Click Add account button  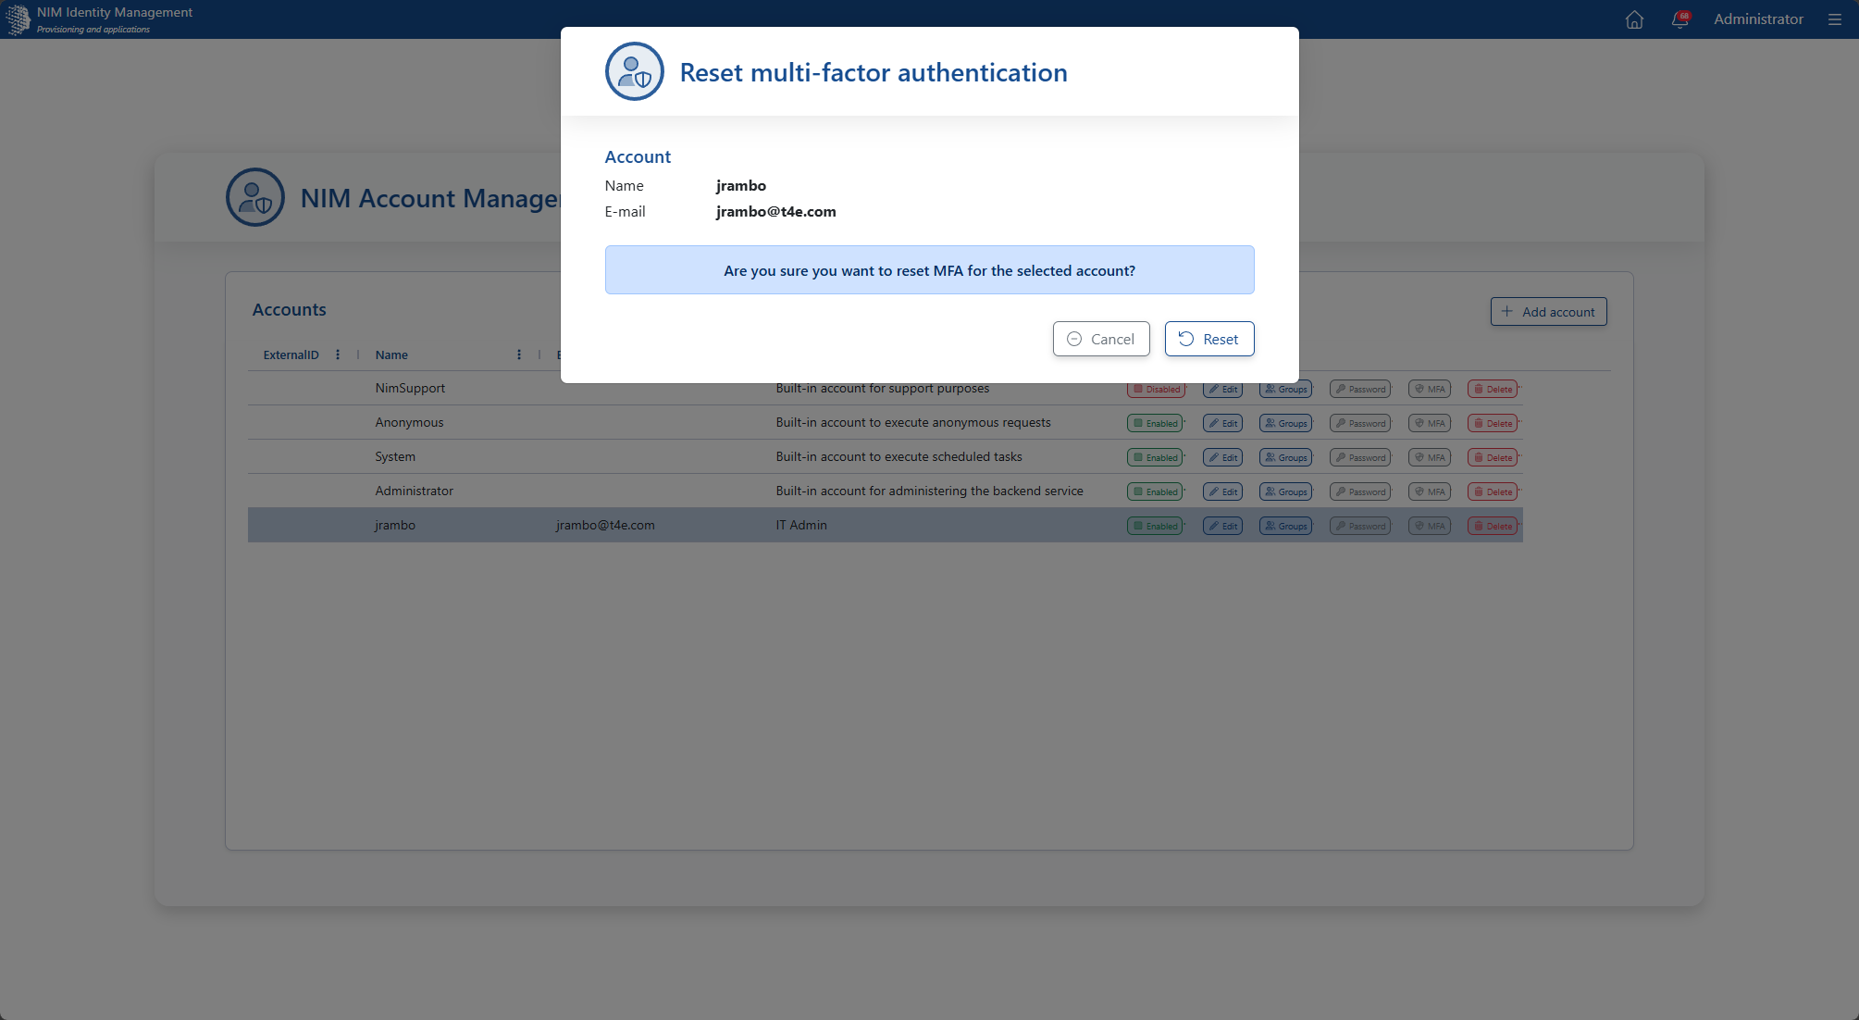coord(1549,312)
